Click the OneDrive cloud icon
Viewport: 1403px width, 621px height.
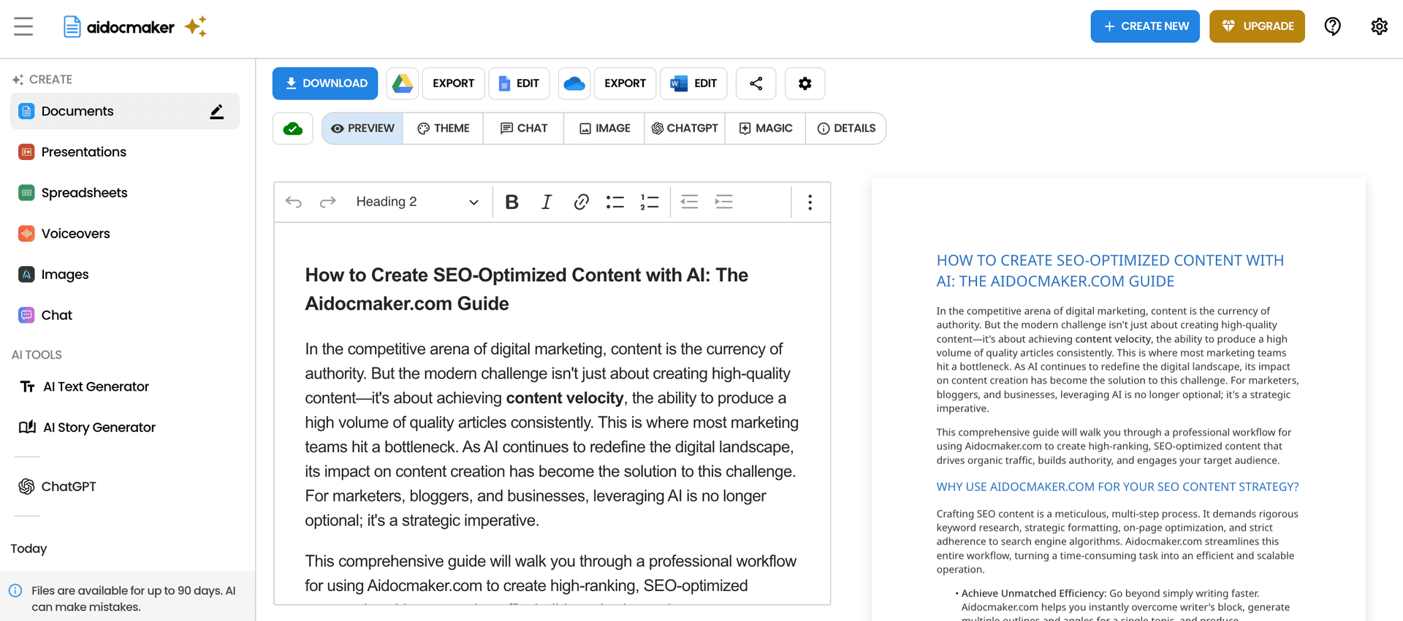574,83
